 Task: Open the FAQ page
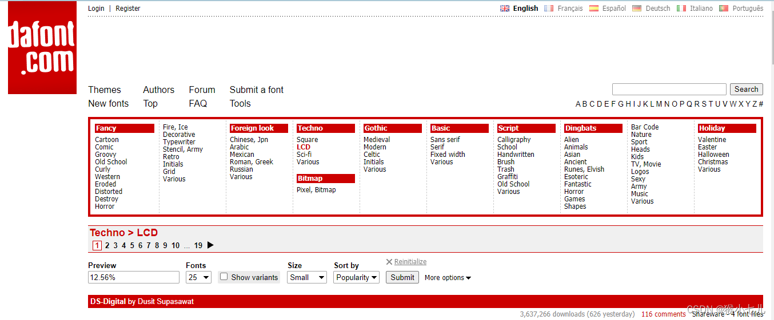[x=198, y=103]
